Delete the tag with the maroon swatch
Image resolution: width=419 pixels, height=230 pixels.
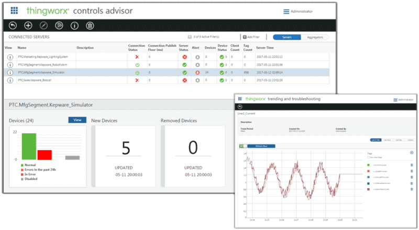(x=412, y=189)
